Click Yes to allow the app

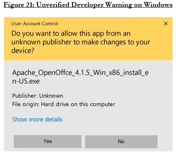(x=48, y=141)
